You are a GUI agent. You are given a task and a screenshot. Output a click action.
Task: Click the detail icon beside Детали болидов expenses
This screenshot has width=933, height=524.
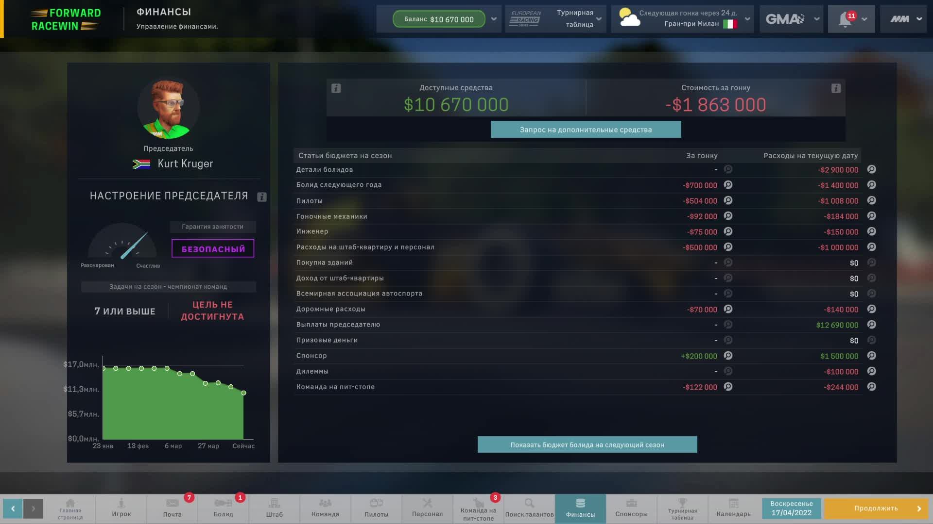tap(871, 170)
